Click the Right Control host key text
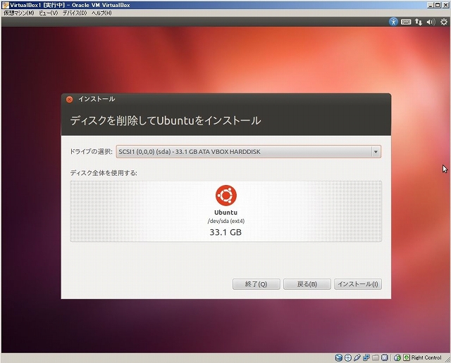This screenshot has width=451, height=363. pos(426,358)
